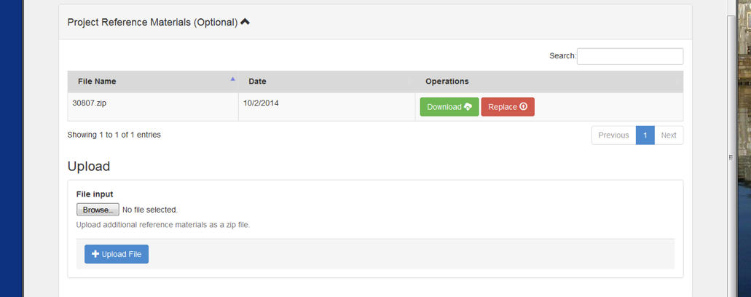
Task: Open file chooser with Browse button
Action: (x=98, y=210)
